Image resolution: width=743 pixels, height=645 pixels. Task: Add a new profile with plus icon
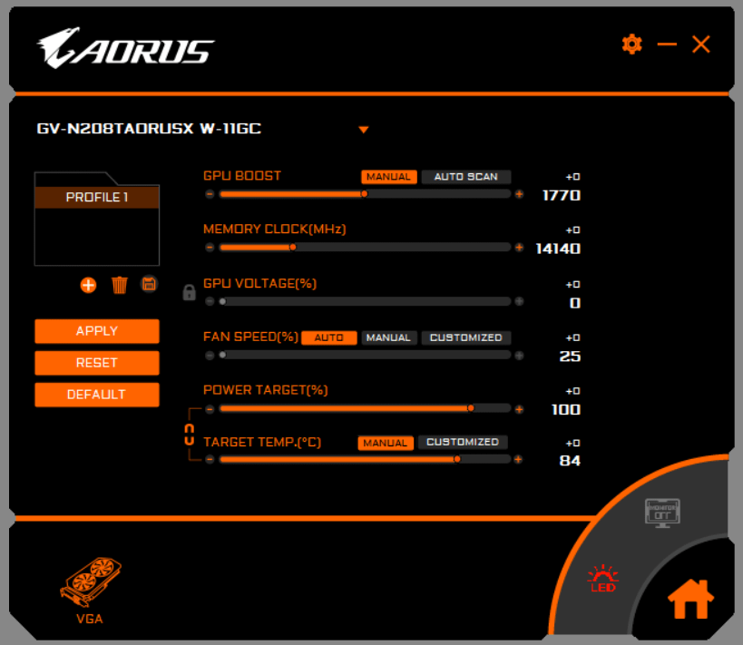click(x=88, y=285)
